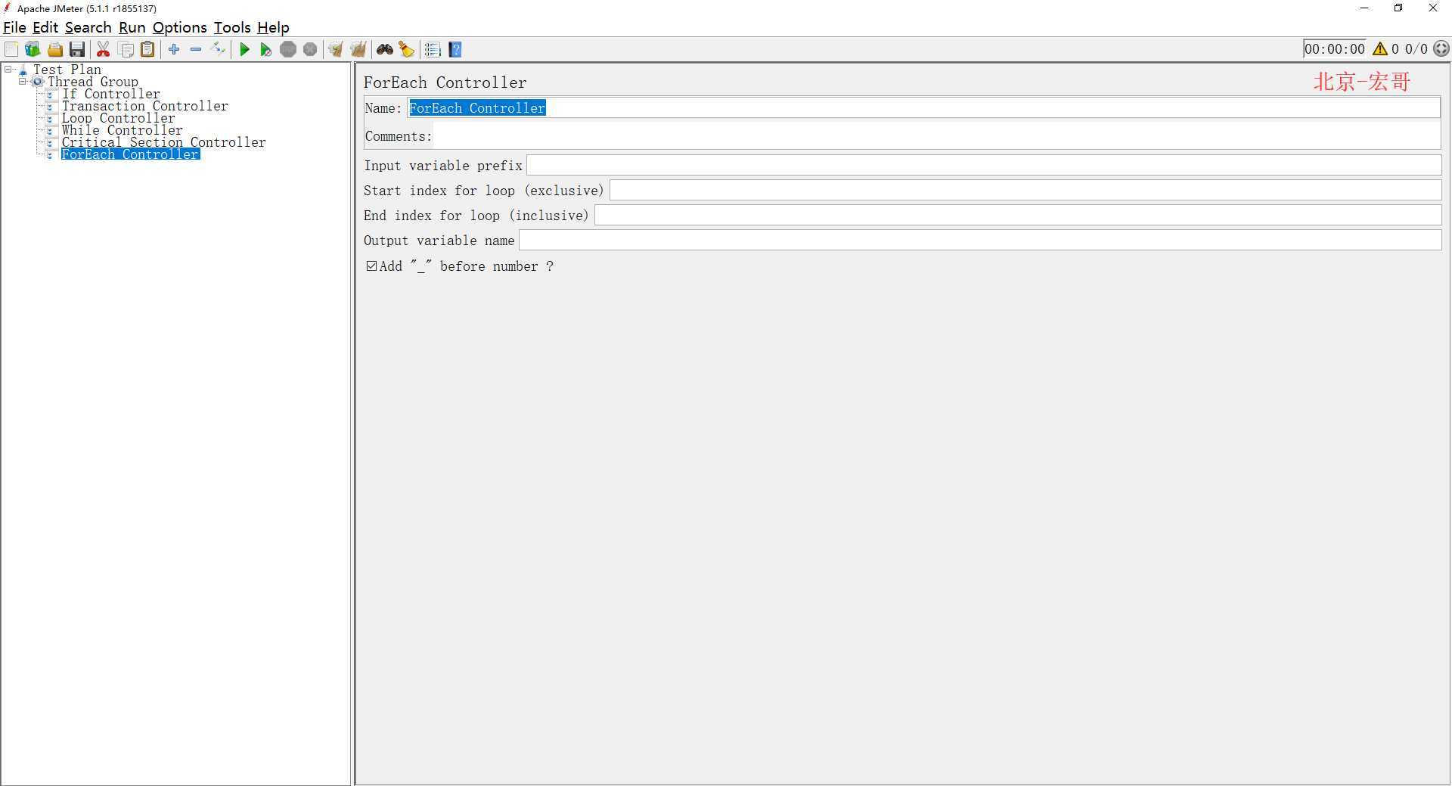Open Search with binoculars icon
The width and height of the screenshot is (1452, 786).
[385, 50]
